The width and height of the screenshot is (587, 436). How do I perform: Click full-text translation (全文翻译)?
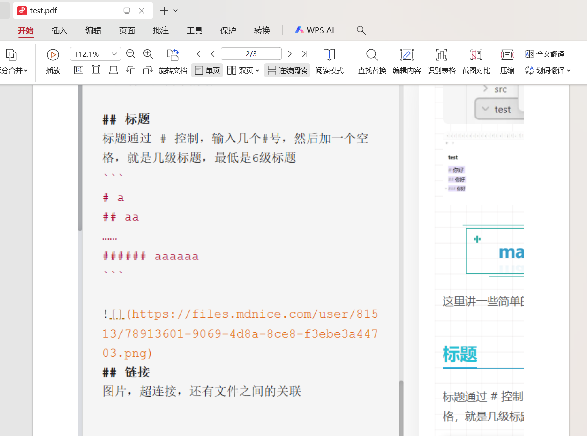point(544,54)
